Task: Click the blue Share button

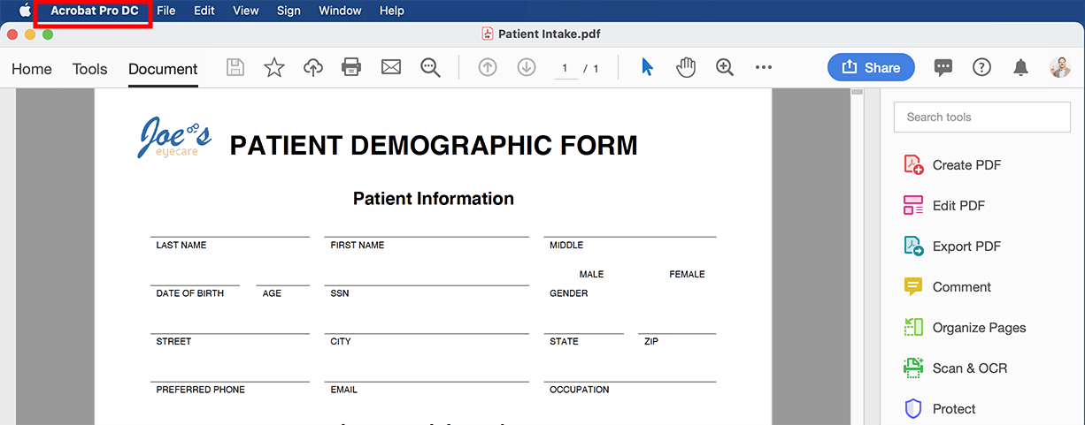Action: pyautogui.click(x=871, y=68)
